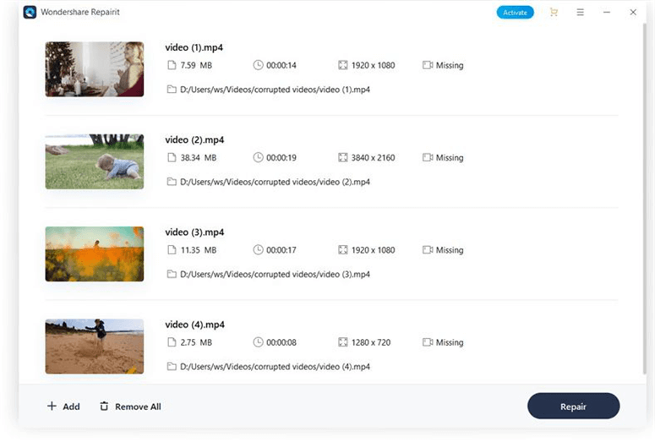The width and height of the screenshot is (655, 442).
Task: Click Remove All trash icon
Action: (x=104, y=407)
